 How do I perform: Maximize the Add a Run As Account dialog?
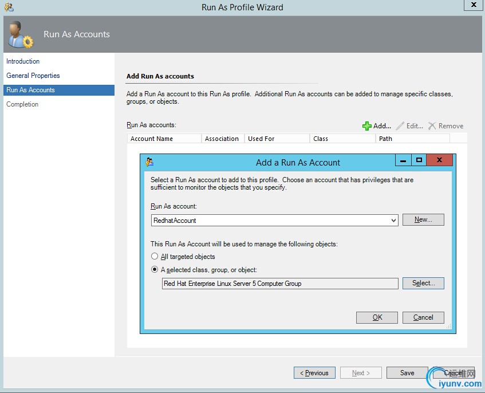click(x=419, y=160)
